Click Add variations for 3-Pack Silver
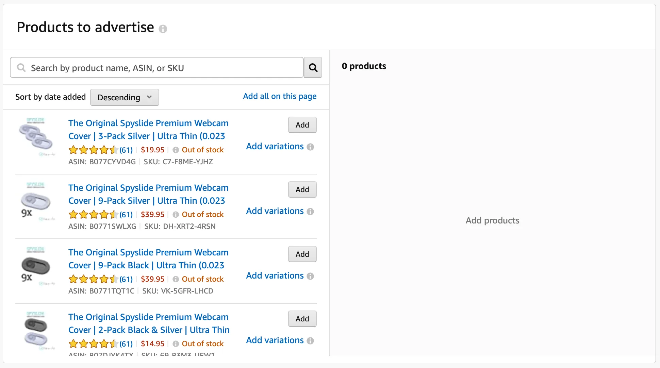 tap(275, 147)
